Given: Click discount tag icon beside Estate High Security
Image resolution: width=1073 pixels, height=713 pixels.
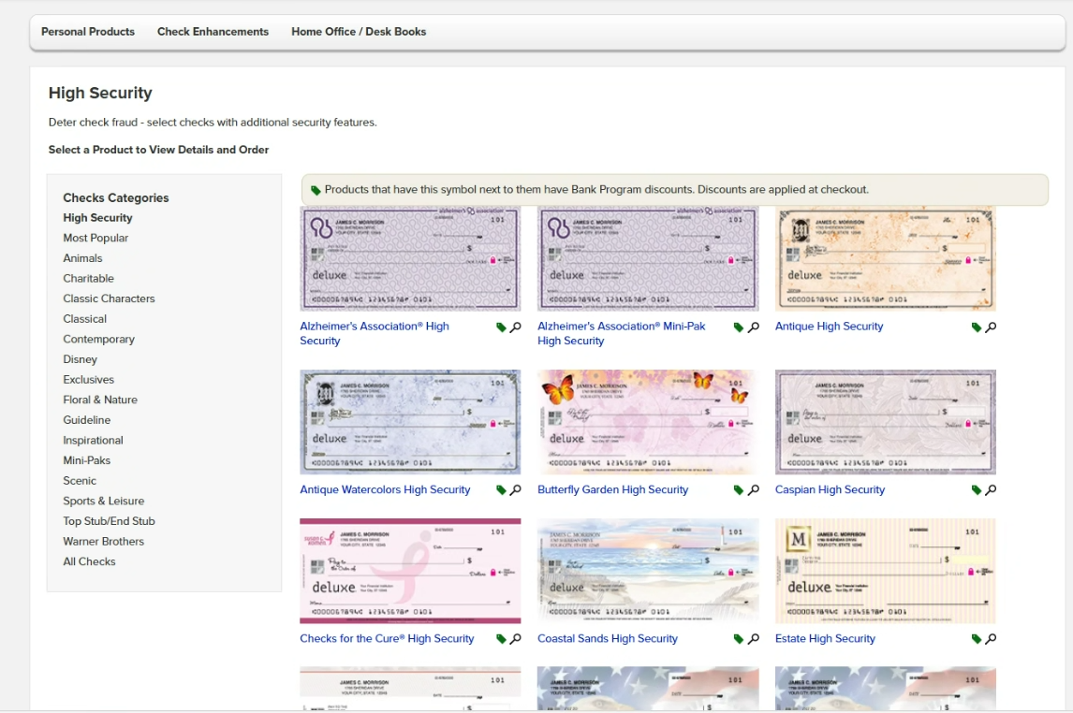Looking at the screenshot, I should coord(976,639).
